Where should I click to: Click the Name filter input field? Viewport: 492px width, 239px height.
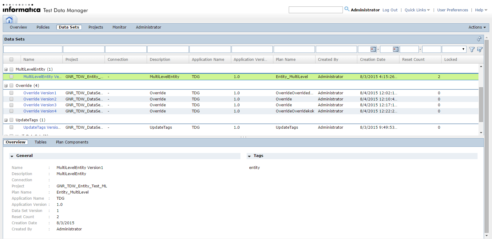[33, 49]
